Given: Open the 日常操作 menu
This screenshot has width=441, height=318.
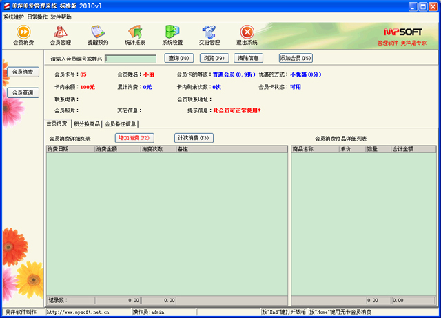Looking at the screenshot, I should tap(37, 17).
